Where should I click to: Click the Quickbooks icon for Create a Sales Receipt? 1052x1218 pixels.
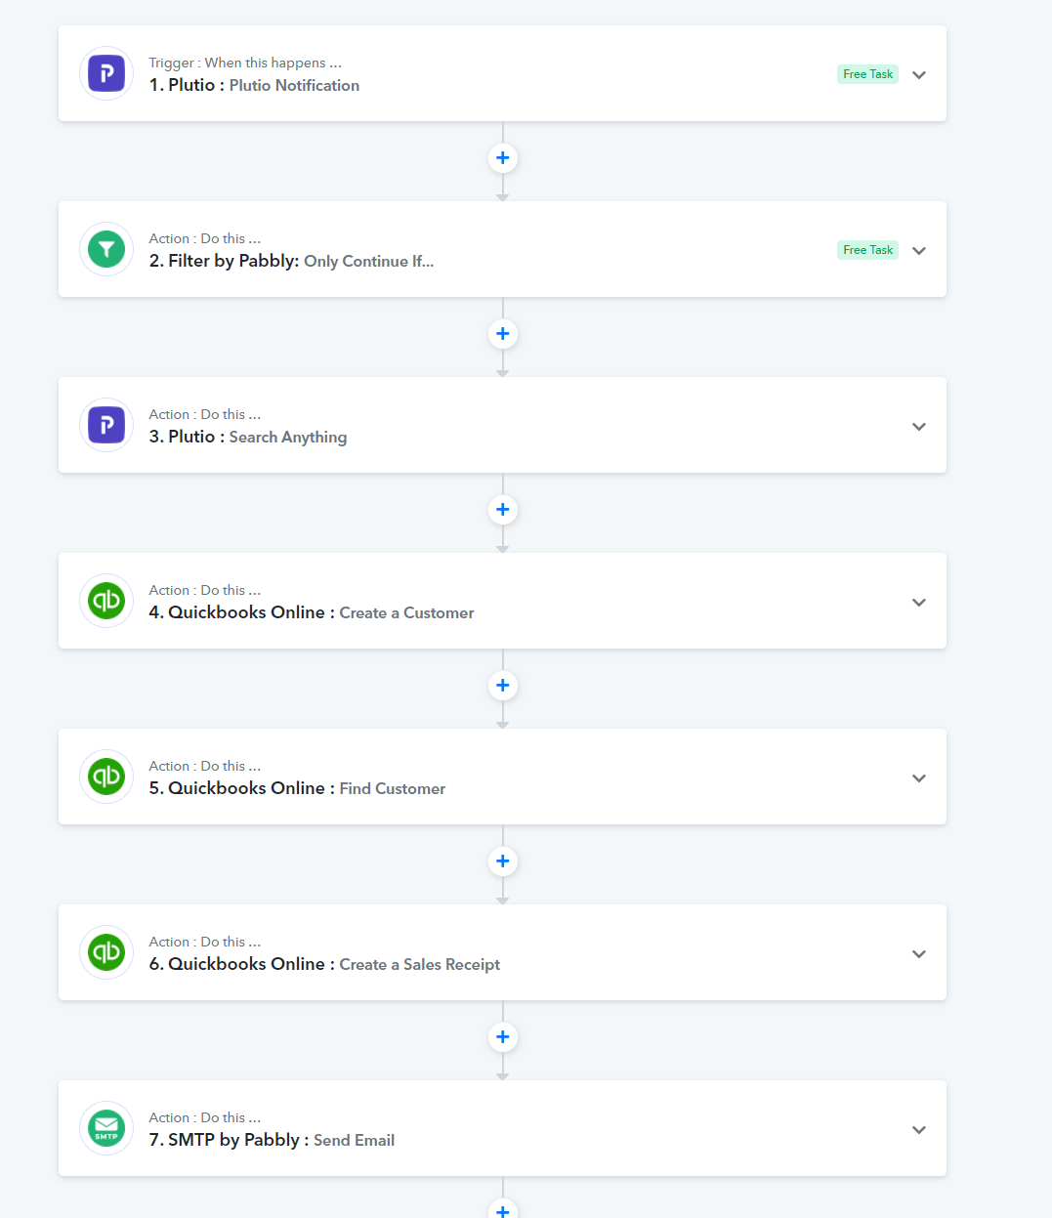coord(106,952)
